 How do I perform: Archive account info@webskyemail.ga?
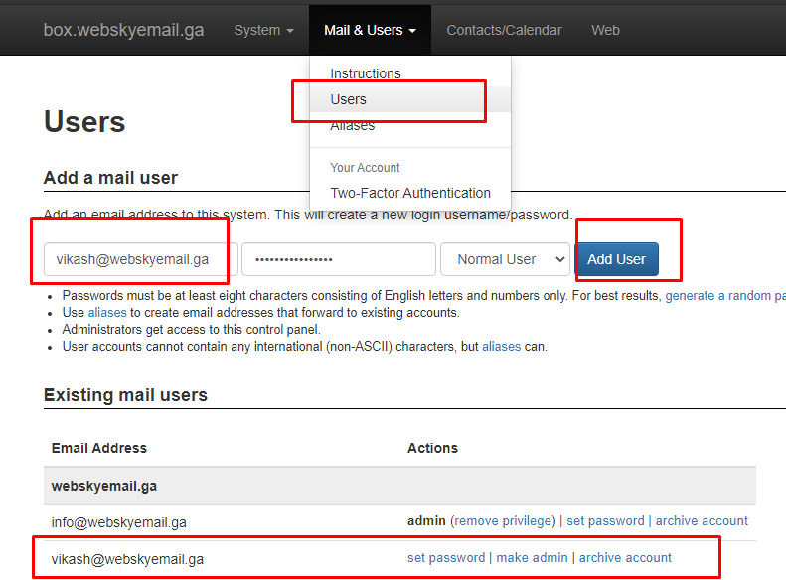702,521
